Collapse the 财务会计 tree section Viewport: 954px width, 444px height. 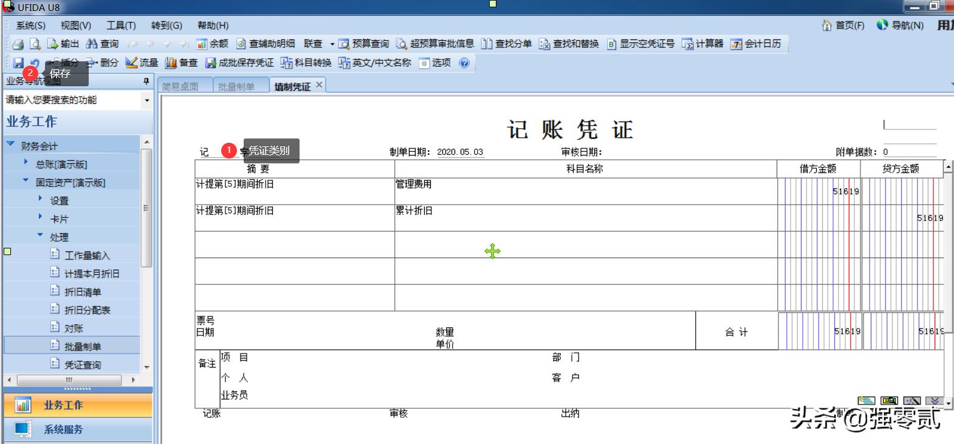click(x=10, y=144)
